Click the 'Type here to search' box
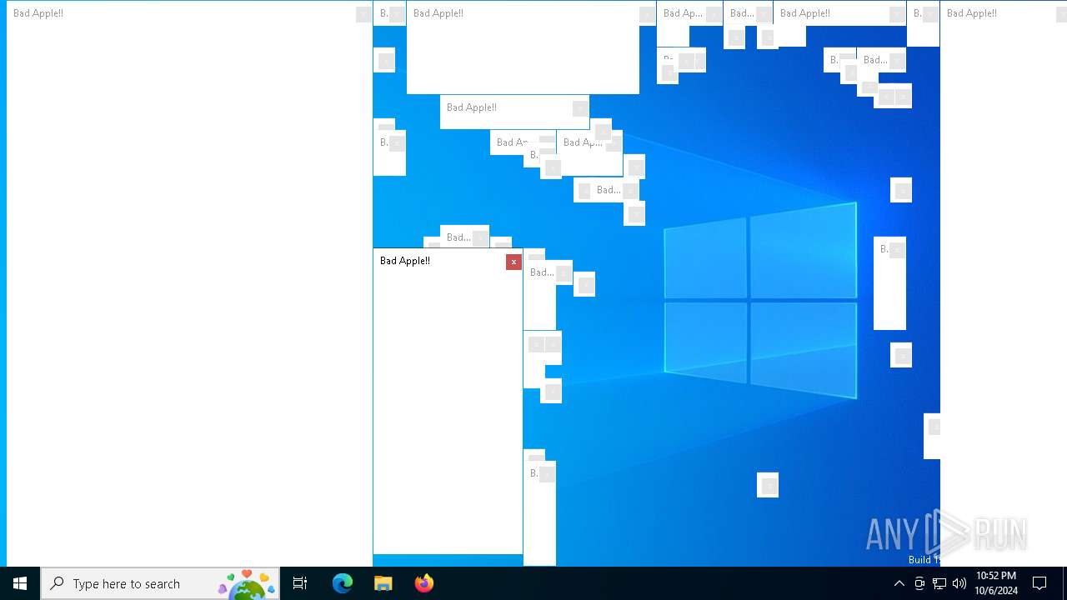1067x600 pixels. 160,583
